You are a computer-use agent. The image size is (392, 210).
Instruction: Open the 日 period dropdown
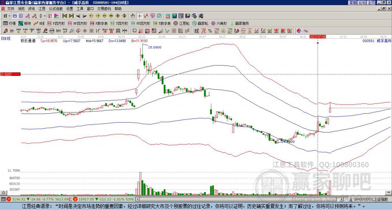coord(7,16)
